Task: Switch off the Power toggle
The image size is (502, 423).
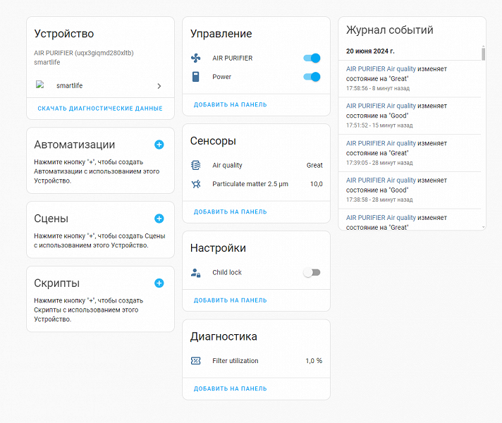Action: pyautogui.click(x=311, y=77)
